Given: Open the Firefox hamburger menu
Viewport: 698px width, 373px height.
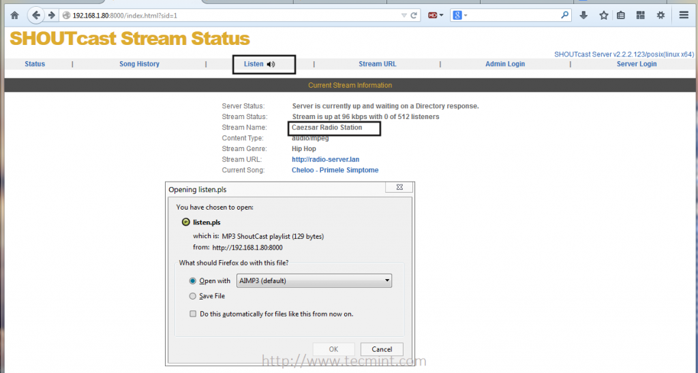Looking at the screenshot, I should 684,16.
